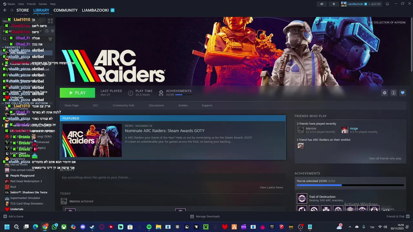The image size is (413, 232).
Task: Open the announcements megaphone icon
Action: (322, 4)
